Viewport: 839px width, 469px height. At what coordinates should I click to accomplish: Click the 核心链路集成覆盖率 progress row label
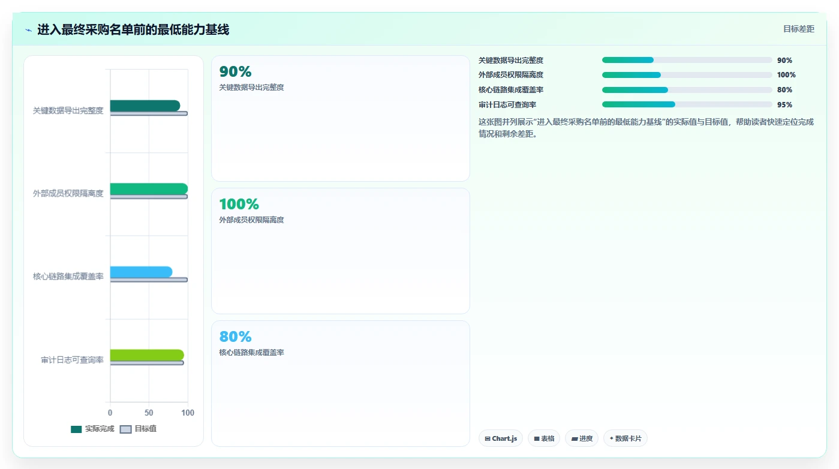(511, 90)
